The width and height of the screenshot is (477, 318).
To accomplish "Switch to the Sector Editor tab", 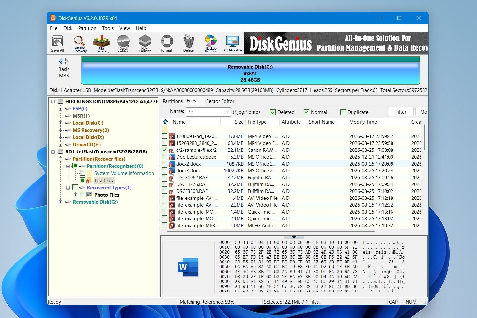I will pos(220,101).
